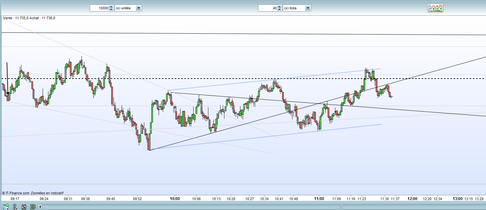Click the chain link chart icon
Screen dimensions: 486x210
15,207
